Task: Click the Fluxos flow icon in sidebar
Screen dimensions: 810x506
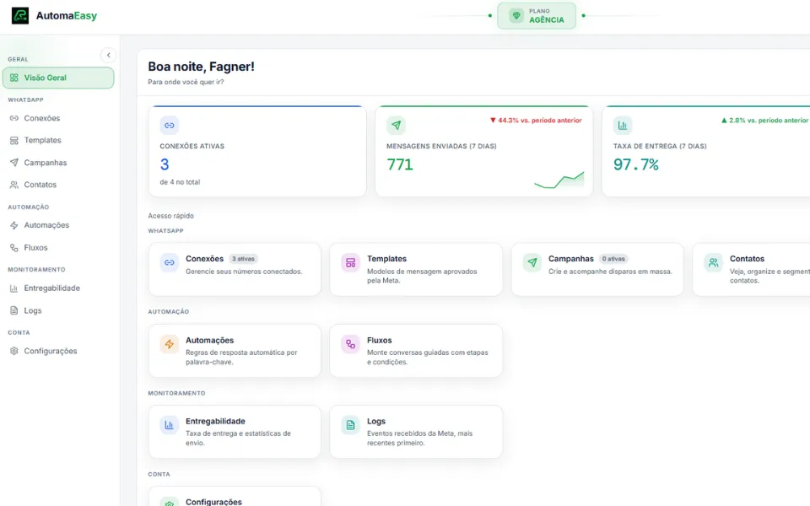Action: 14,248
